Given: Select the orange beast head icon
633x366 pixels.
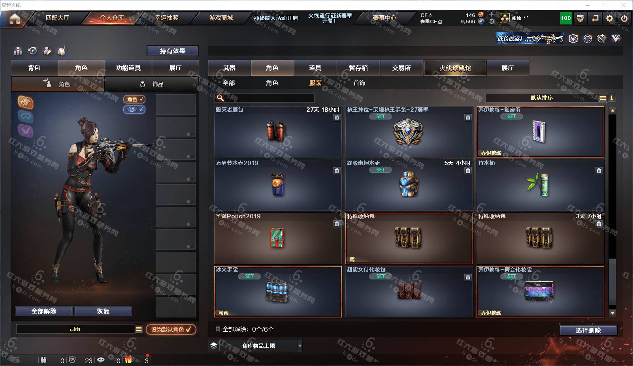Looking at the screenshot, I should pos(25,102).
